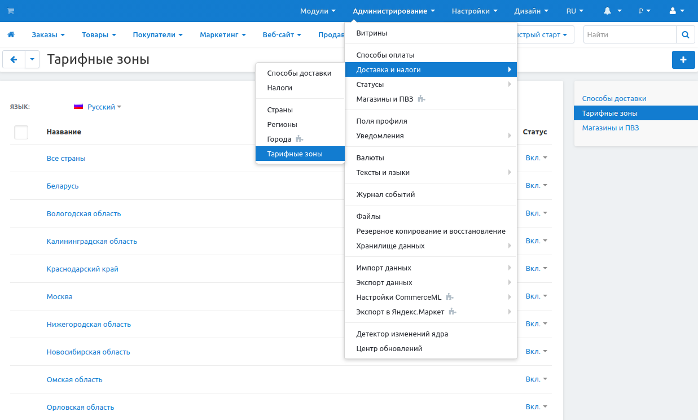Click the back arrow button
The image size is (698, 420).
(x=14, y=59)
